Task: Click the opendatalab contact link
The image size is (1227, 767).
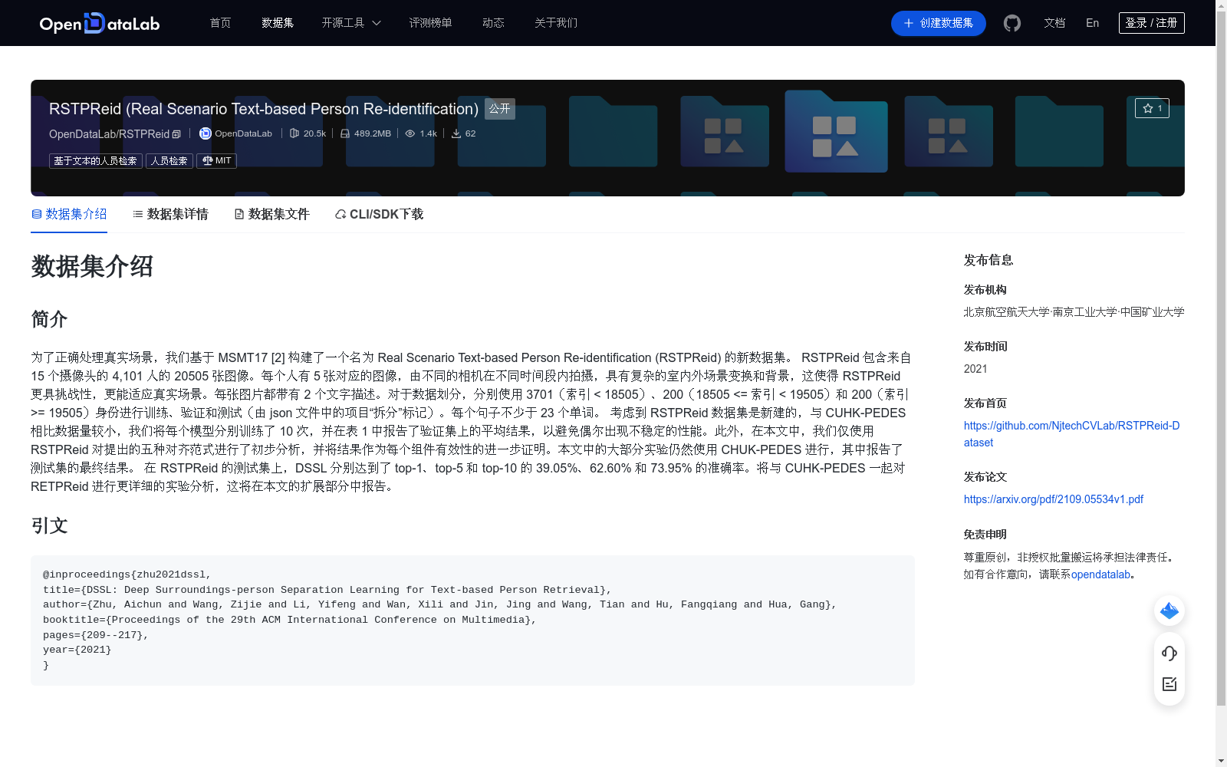Action: 1100,574
